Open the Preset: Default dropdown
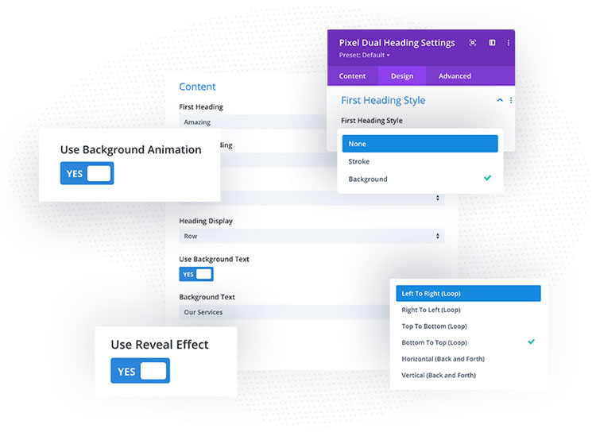 pos(364,55)
